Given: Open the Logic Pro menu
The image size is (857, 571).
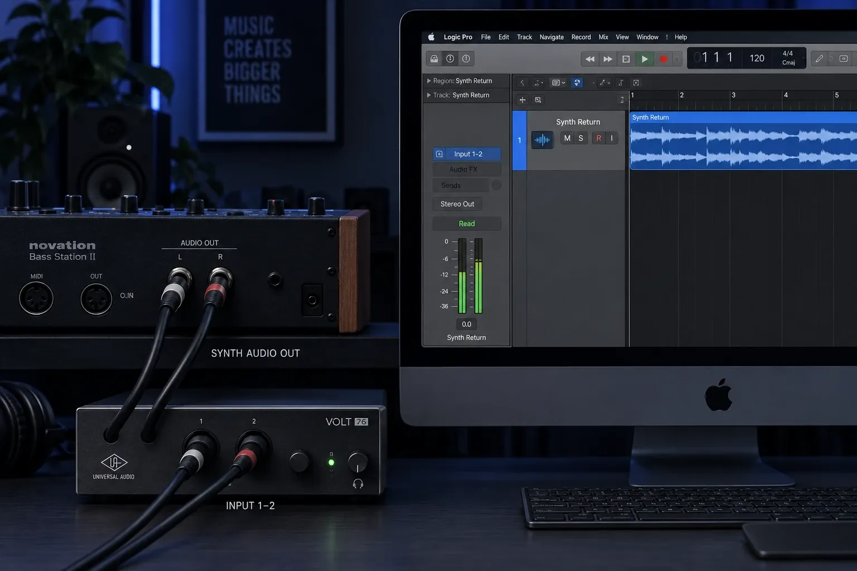Looking at the screenshot, I should click(458, 37).
